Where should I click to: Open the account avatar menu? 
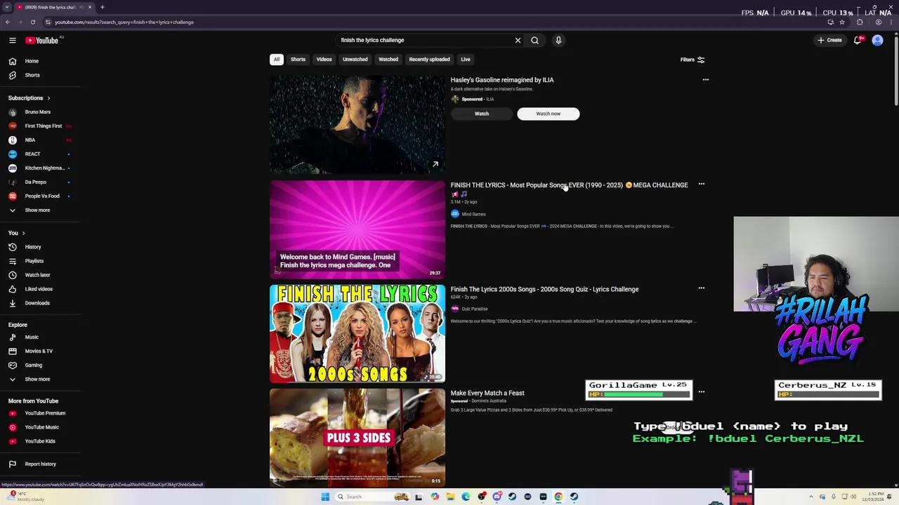click(877, 41)
